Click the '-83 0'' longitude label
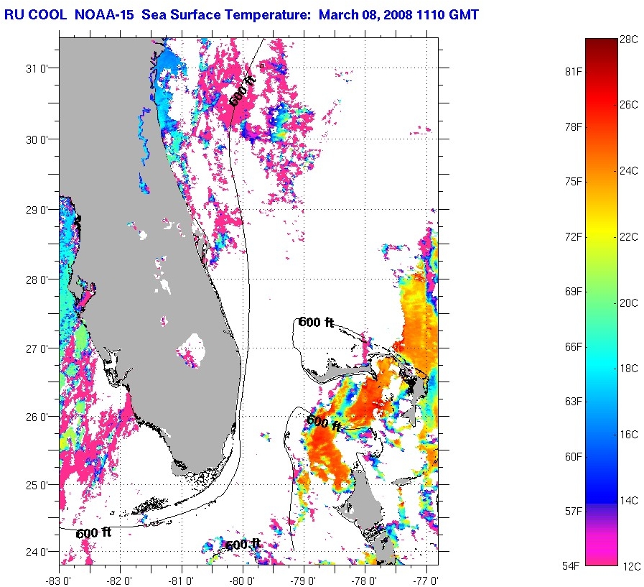The height and width of the screenshot is (587, 644). pos(58,581)
